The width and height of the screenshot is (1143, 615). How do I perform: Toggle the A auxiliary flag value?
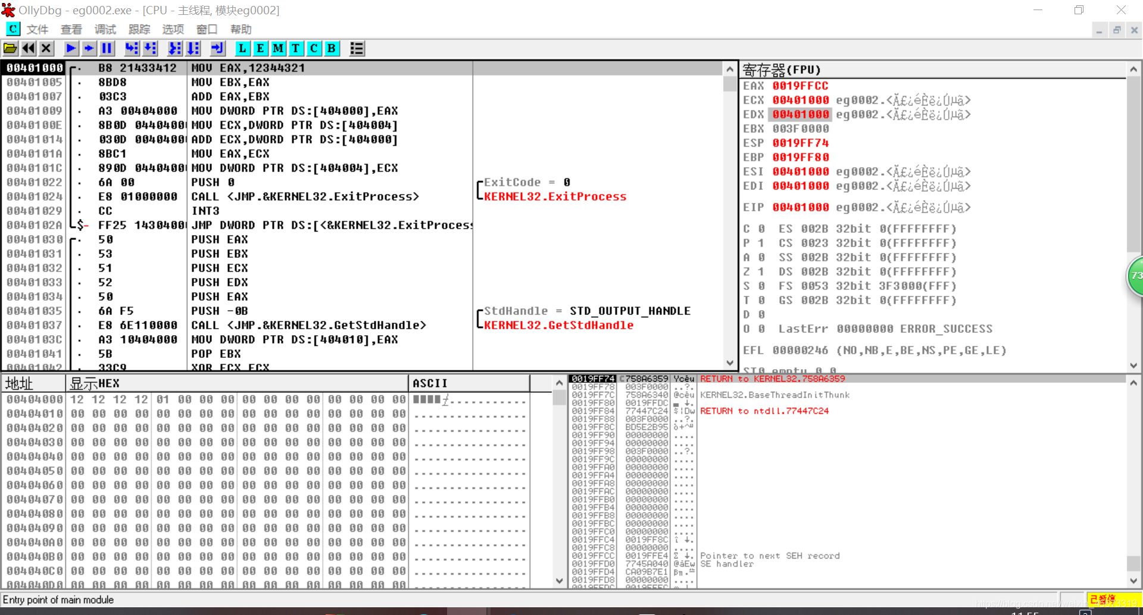[x=761, y=257]
